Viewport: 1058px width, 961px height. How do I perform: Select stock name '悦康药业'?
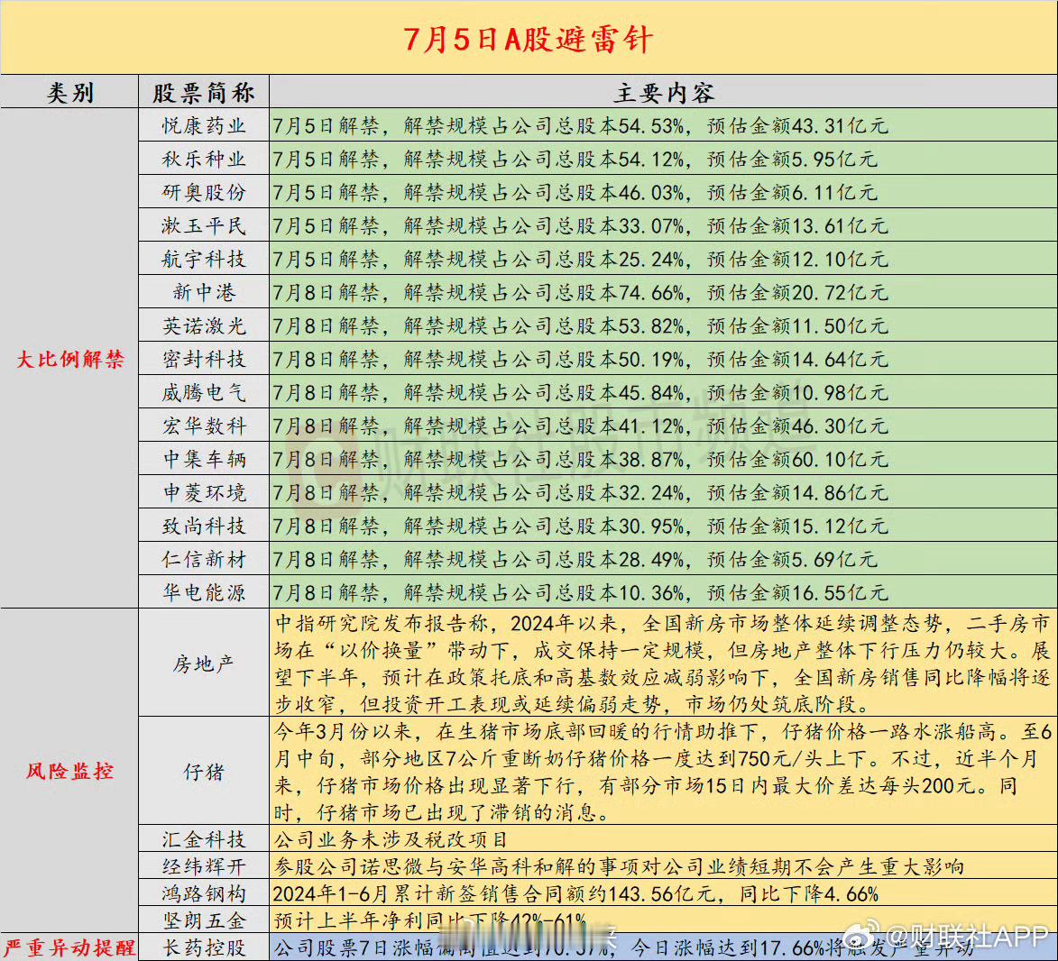coord(204,125)
